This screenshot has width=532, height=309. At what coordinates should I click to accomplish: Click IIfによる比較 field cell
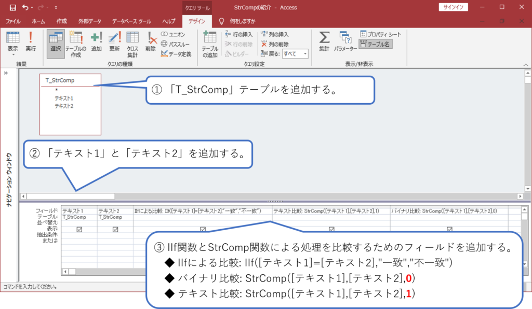(x=203, y=211)
